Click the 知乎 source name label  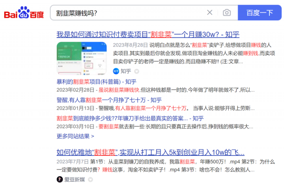coord(126,71)
